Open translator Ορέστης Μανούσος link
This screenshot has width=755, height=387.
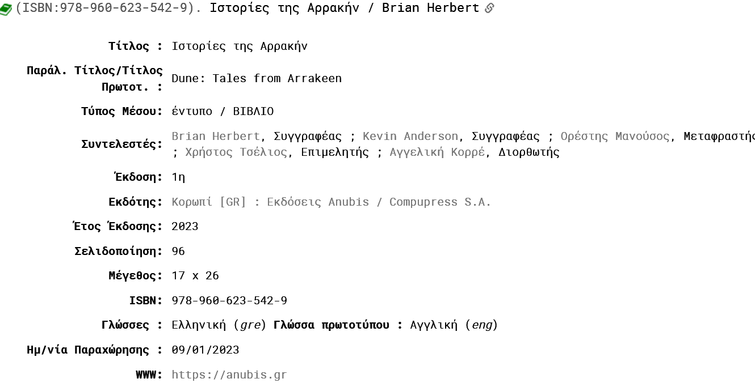[x=615, y=136]
